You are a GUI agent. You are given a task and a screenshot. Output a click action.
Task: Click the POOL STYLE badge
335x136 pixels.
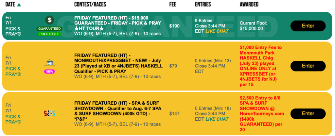pyautogui.click(x=49, y=34)
